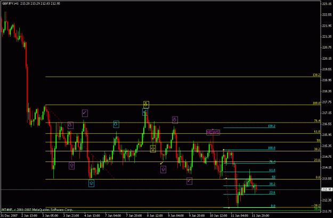Click the cyan Fibonacci 0.0 label
The width and height of the screenshot is (333, 218).
point(273,206)
